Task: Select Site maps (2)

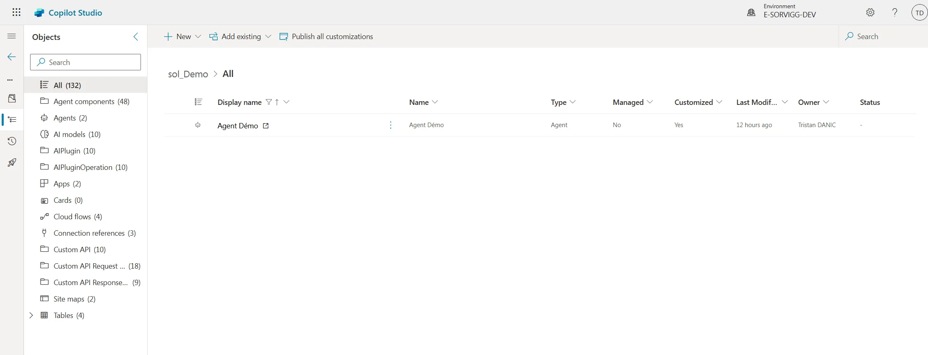Action: 86,299
